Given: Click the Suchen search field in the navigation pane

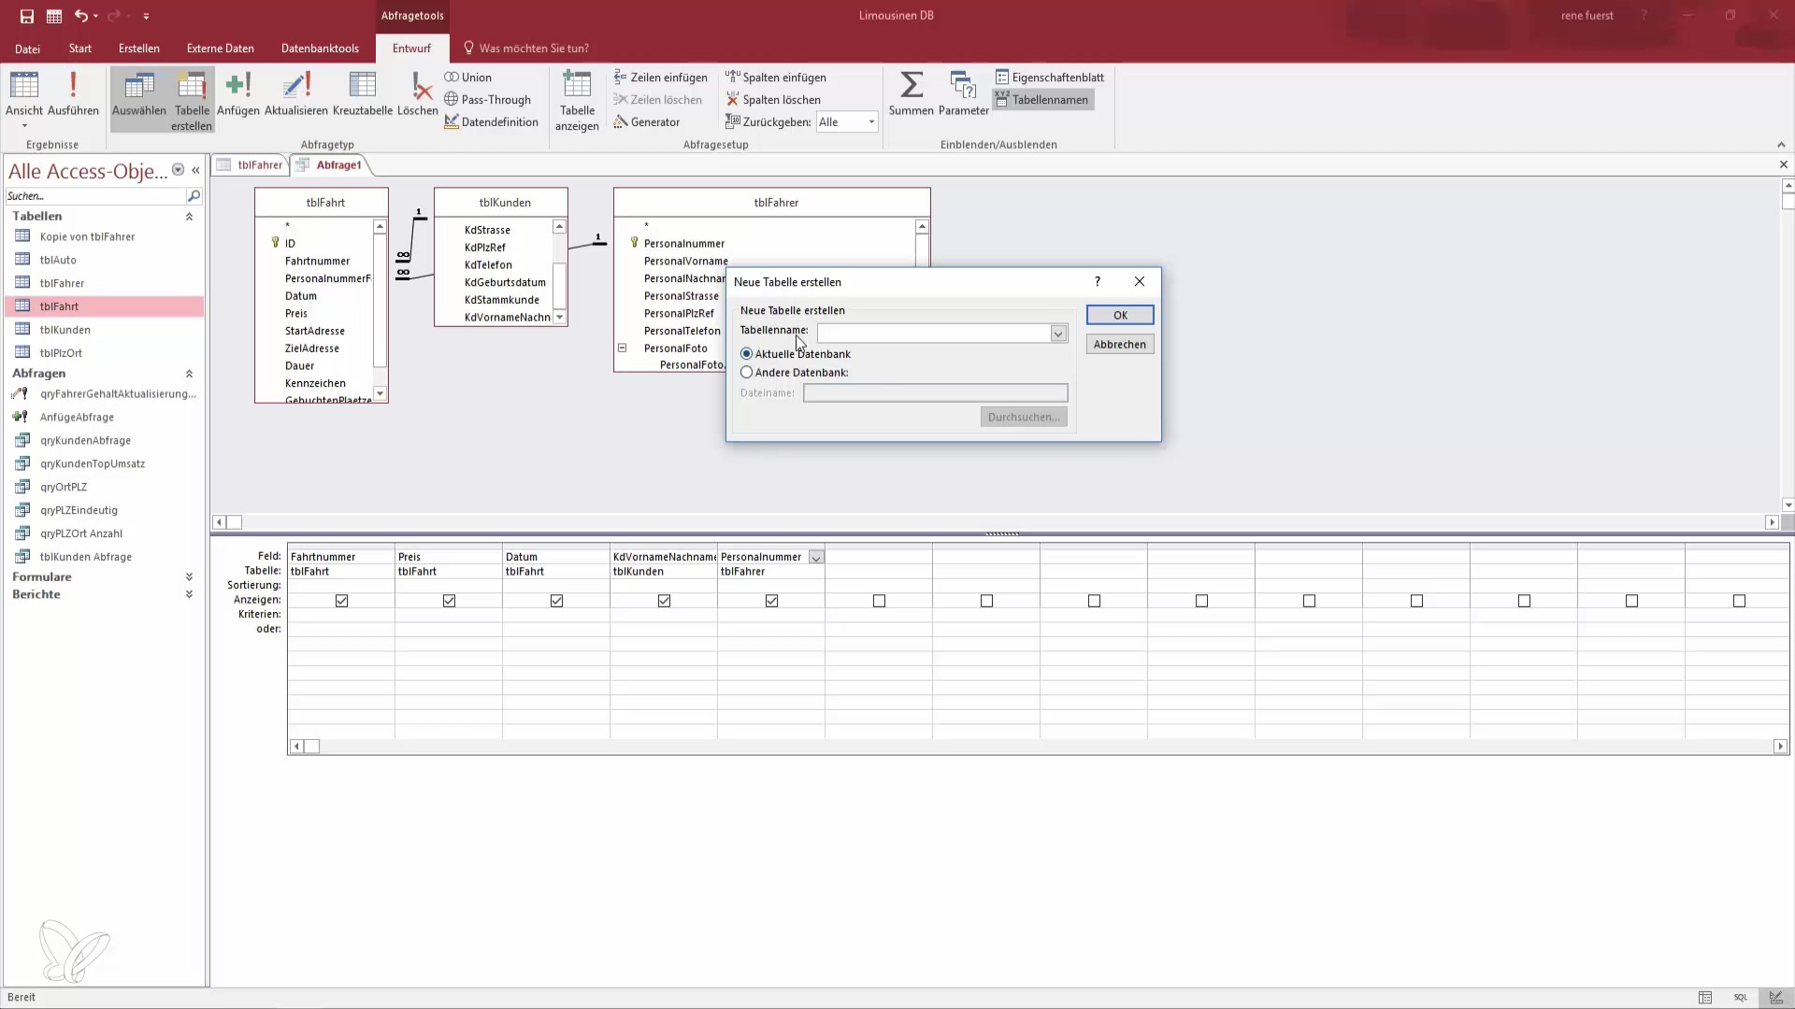Looking at the screenshot, I should (x=93, y=196).
